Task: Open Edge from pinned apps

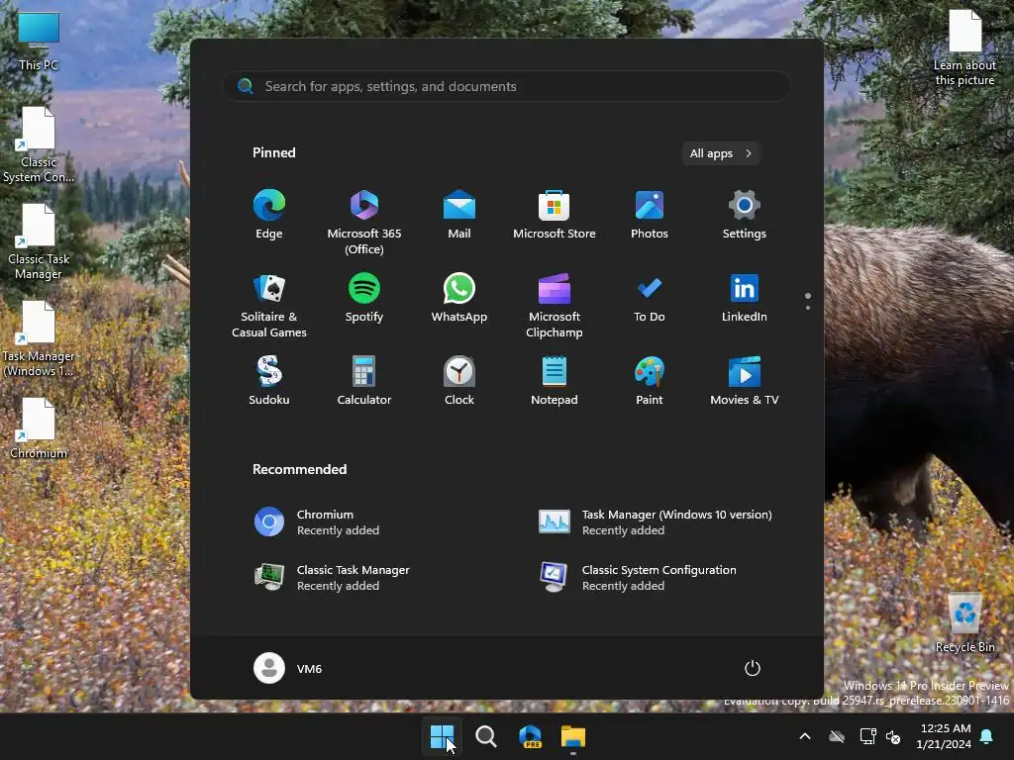Action: tap(269, 215)
